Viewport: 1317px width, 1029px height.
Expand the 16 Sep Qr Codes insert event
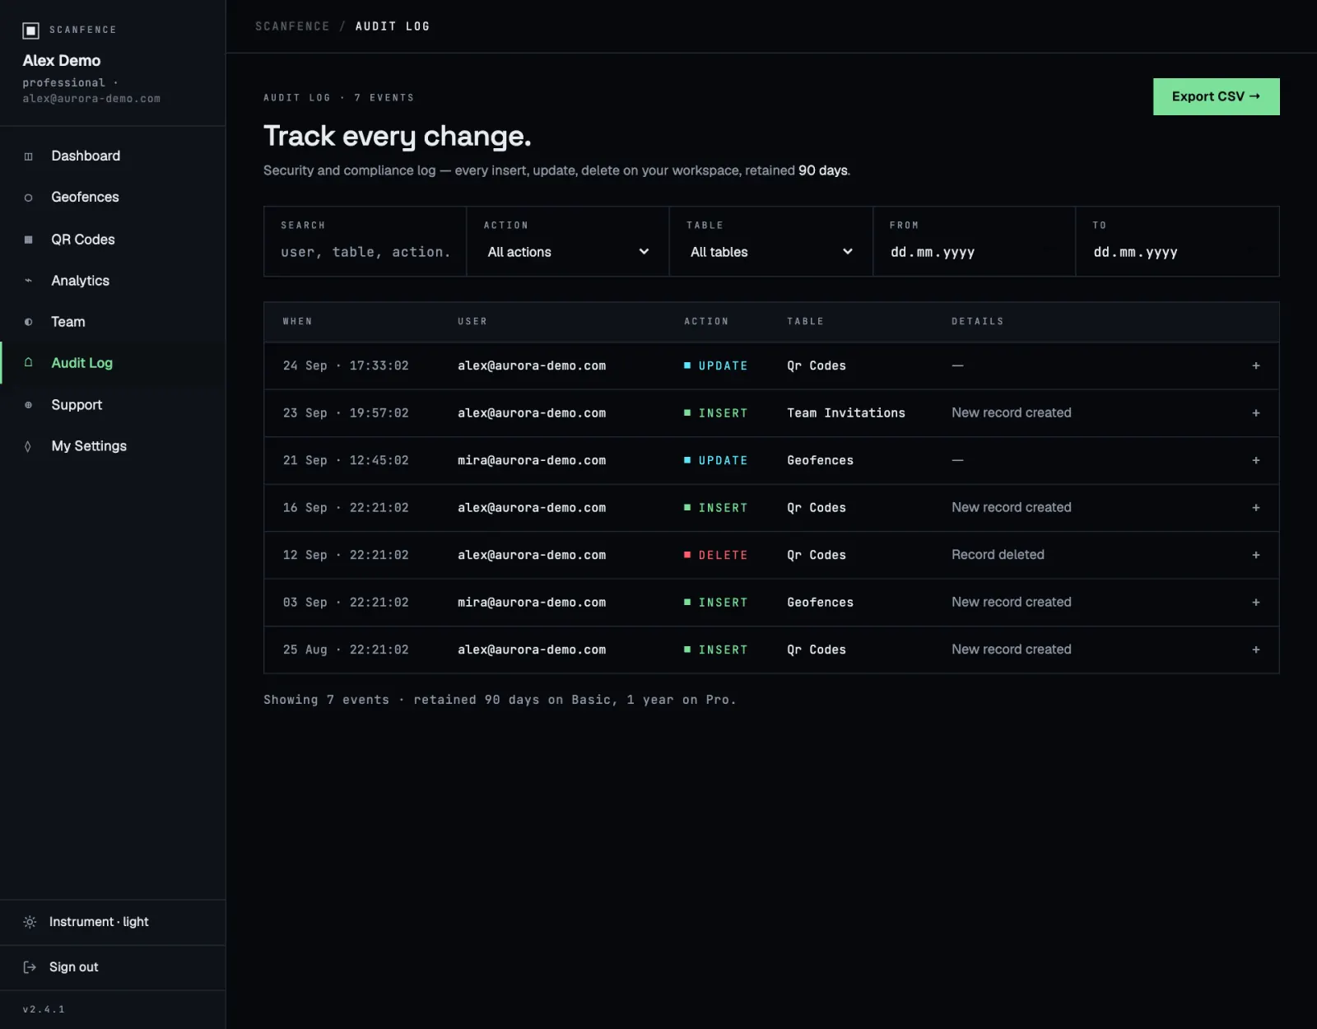pyautogui.click(x=1256, y=508)
